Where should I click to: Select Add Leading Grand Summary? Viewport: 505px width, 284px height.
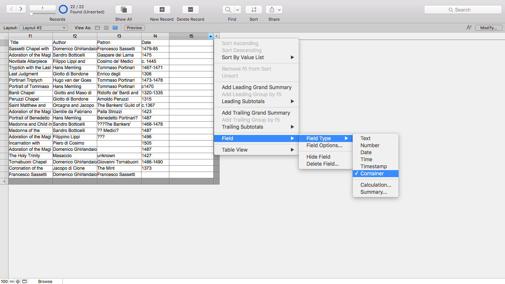click(x=256, y=87)
